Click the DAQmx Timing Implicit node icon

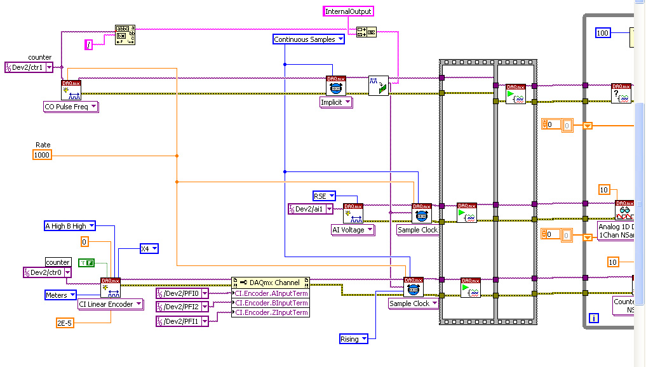(x=336, y=86)
